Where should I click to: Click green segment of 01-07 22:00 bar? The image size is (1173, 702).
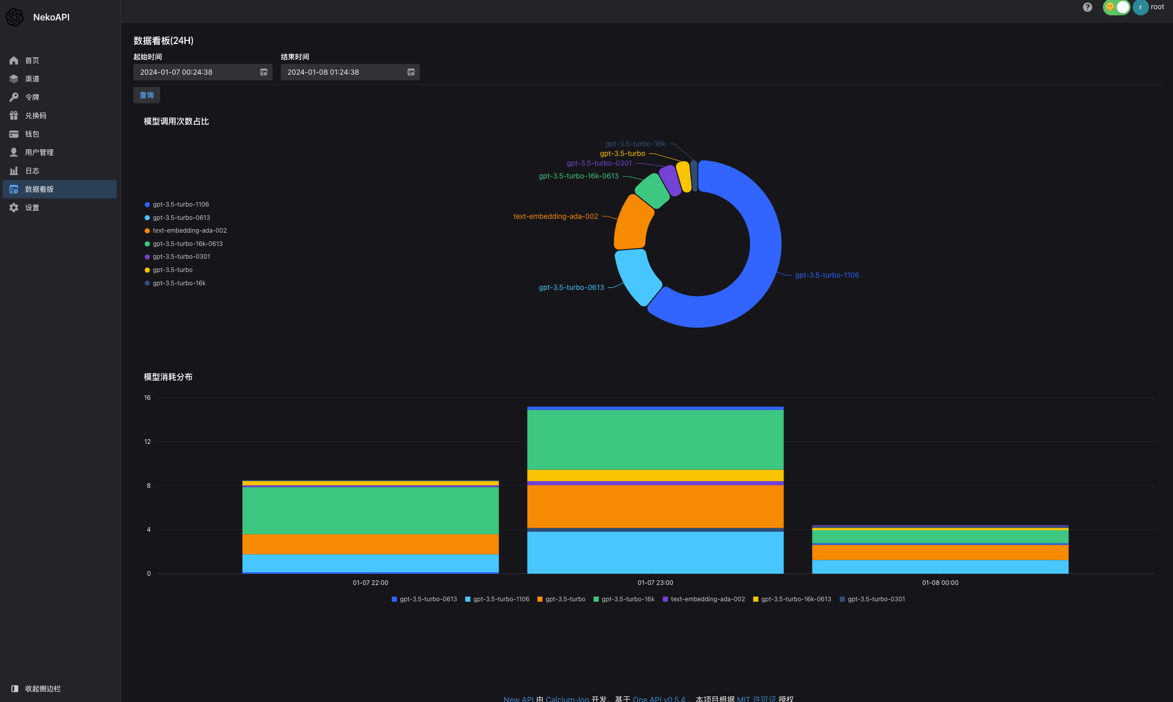pos(370,511)
